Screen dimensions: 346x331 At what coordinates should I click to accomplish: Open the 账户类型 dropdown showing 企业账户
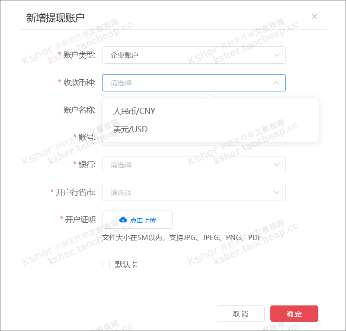(194, 55)
